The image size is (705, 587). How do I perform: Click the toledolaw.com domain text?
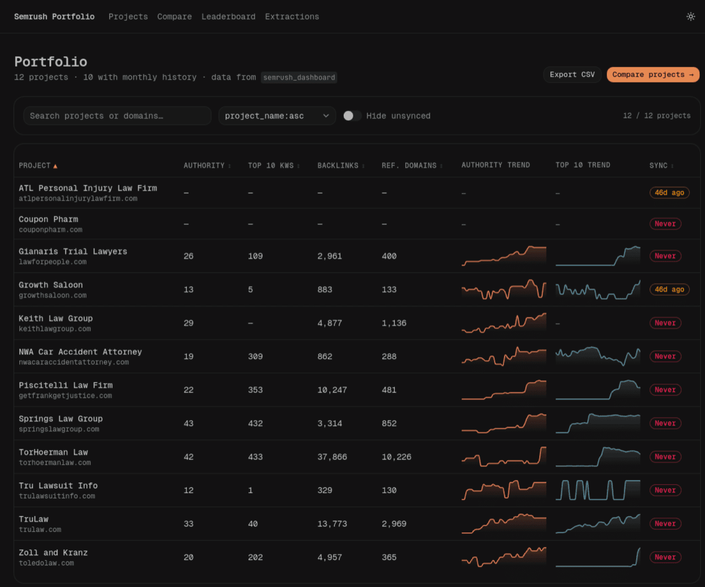tap(46, 563)
